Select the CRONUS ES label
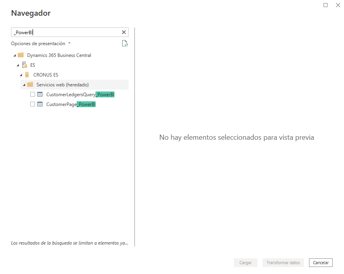Screen dimensions: 344x274 46,75
